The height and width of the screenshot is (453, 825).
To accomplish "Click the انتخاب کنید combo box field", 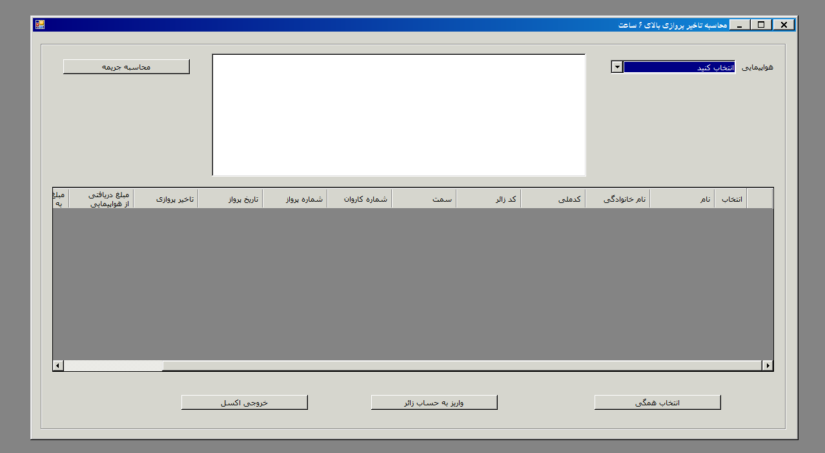I will (678, 67).
